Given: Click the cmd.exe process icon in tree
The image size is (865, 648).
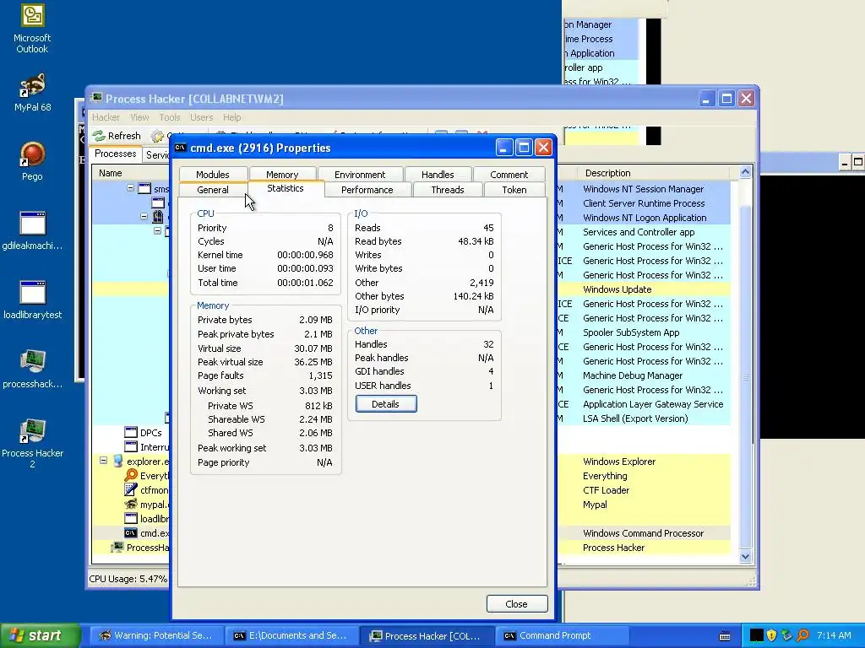Looking at the screenshot, I should tap(131, 533).
